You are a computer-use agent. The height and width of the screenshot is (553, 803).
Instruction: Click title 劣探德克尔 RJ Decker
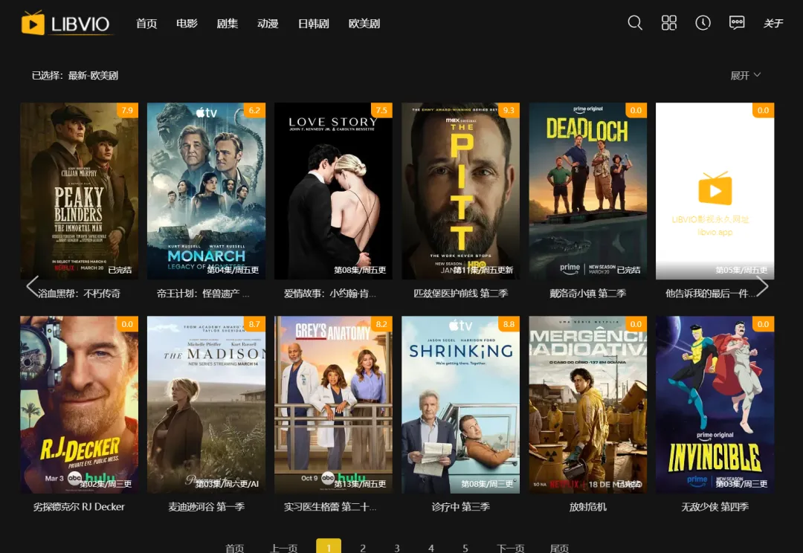coord(80,507)
